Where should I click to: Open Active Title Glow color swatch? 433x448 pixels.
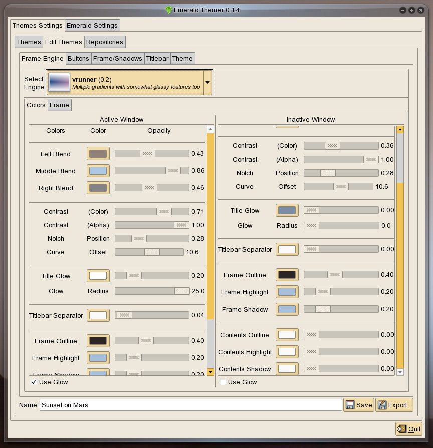click(x=98, y=276)
